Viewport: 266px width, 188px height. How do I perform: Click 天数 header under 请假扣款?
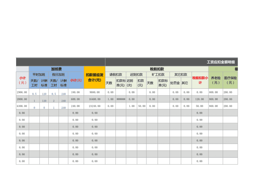(110, 83)
